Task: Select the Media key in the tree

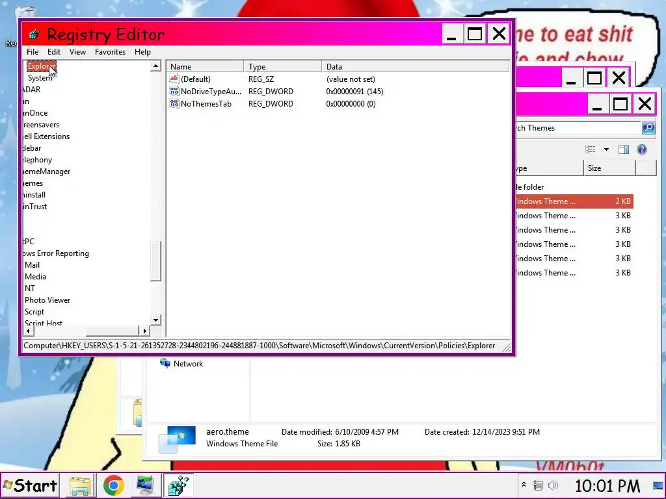Action: pyautogui.click(x=35, y=277)
